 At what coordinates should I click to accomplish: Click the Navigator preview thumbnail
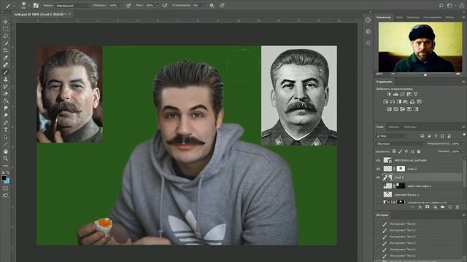(x=420, y=47)
